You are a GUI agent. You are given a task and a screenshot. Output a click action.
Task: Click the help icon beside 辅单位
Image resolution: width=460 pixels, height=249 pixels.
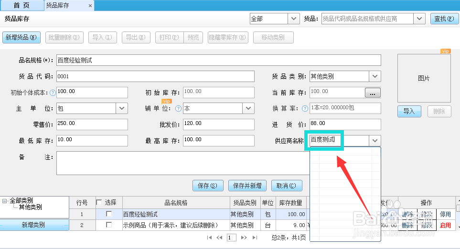click(x=178, y=109)
